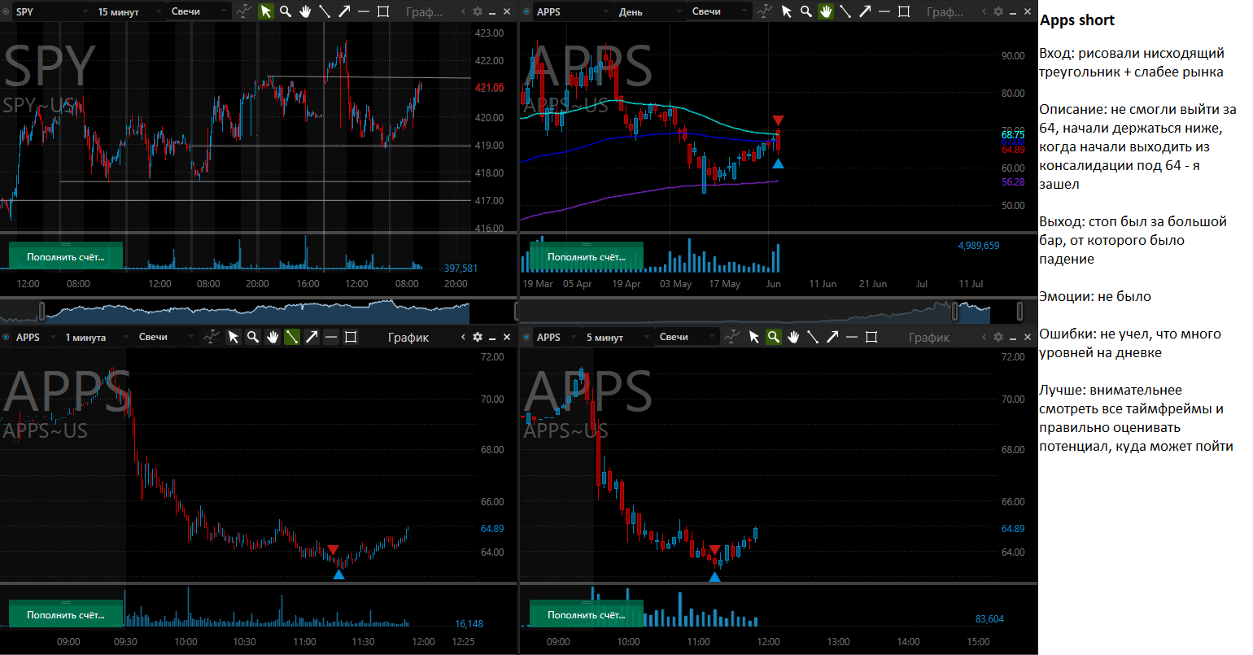Click the 'График' title of APPS 5-minute chart
1253x655 pixels.
pyautogui.click(x=929, y=337)
